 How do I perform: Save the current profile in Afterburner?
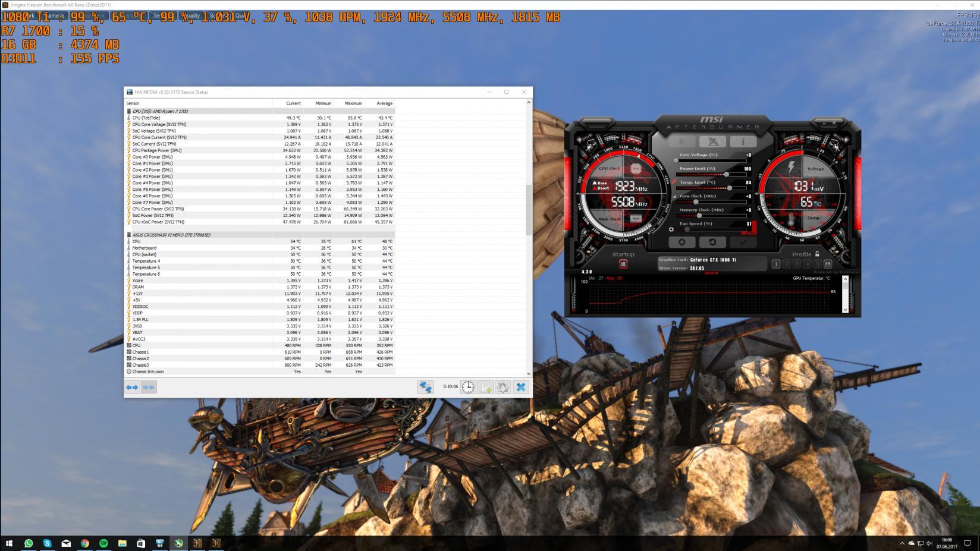pos(828,264)
